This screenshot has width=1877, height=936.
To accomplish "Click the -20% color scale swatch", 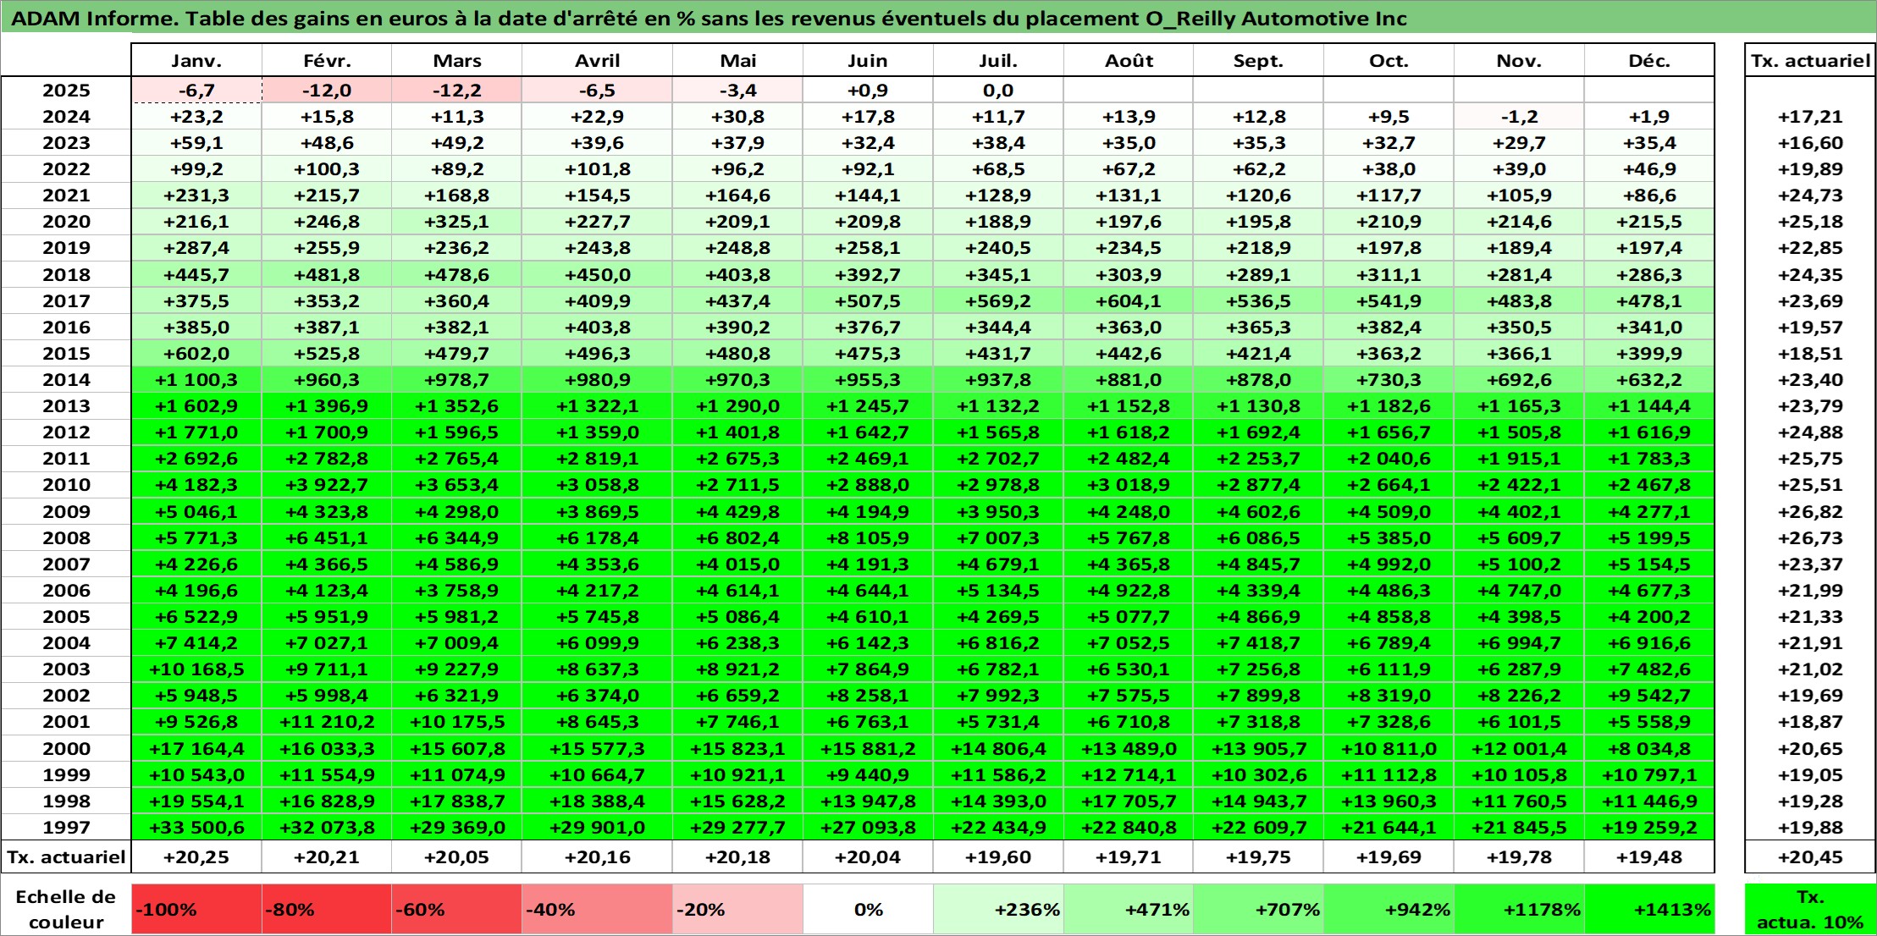I will [737, 910].
